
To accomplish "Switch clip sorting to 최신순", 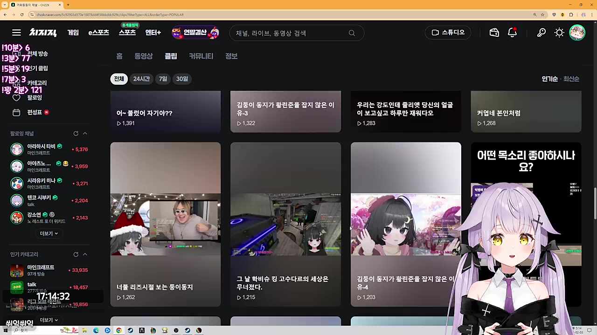I will point(571,79).
